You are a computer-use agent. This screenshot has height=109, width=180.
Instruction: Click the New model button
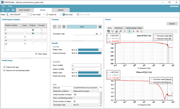pyautogui.click(x=35, y=15)
